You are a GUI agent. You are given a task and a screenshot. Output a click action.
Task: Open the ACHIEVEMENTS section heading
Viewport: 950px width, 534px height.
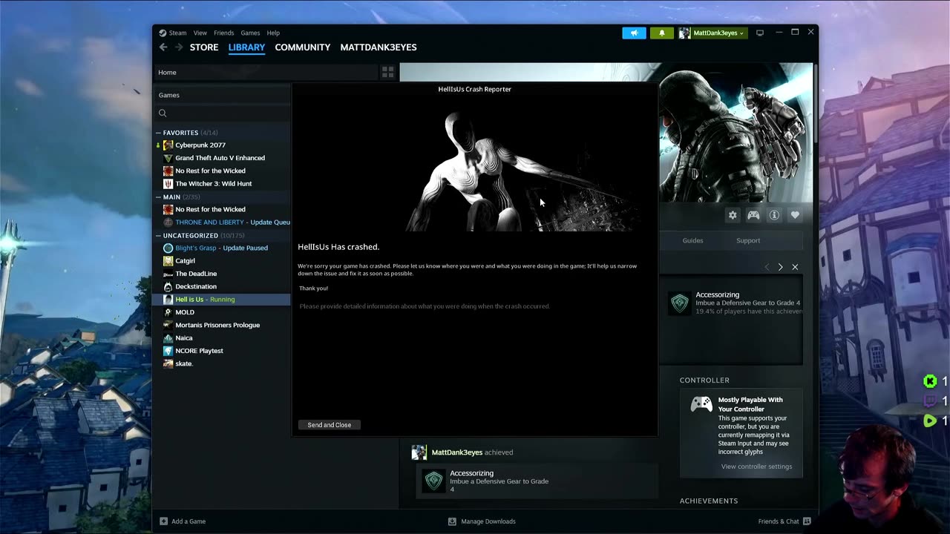coord(709,501)
